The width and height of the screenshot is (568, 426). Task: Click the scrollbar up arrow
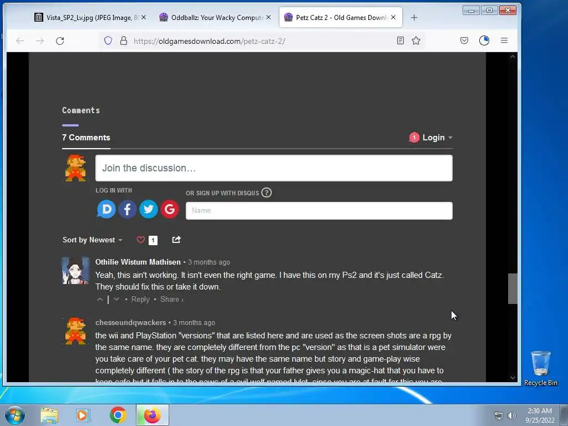point(512,57)
